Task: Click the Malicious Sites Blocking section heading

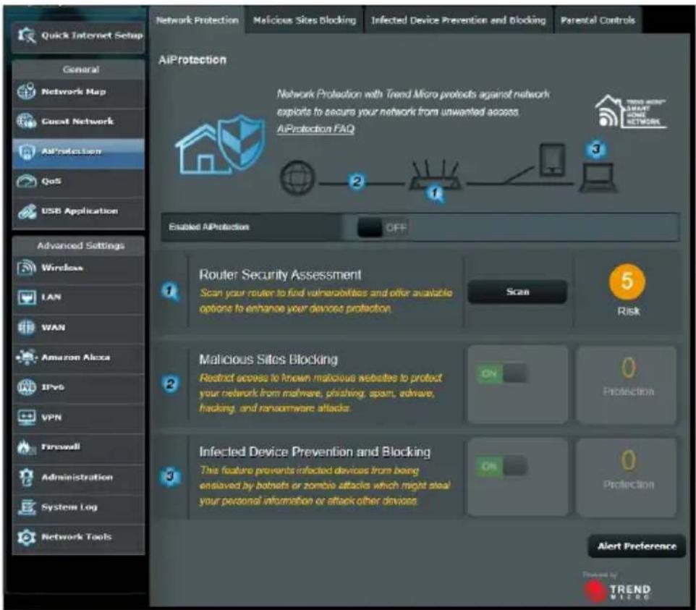Action: click(x=268, y=359)
